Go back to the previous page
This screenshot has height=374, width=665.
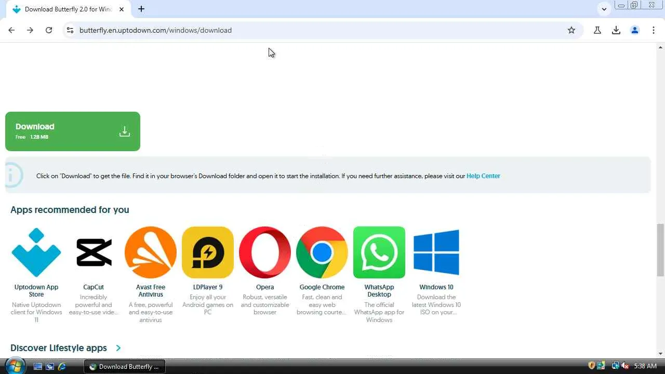pyautogui.click(x=11, y=30)
